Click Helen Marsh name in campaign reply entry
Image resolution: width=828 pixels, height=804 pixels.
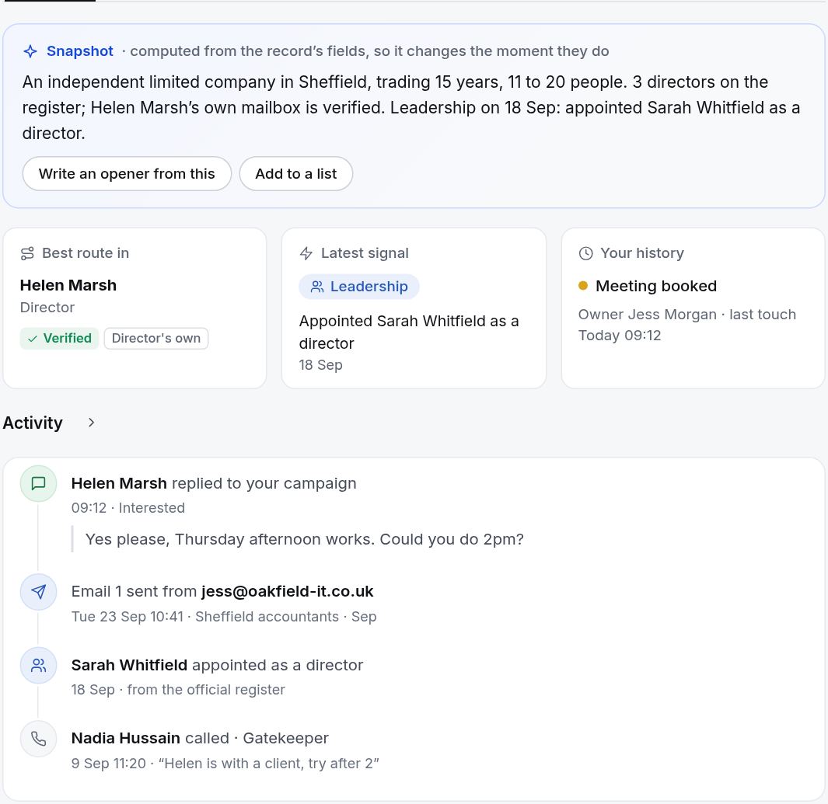coord(119,483)
